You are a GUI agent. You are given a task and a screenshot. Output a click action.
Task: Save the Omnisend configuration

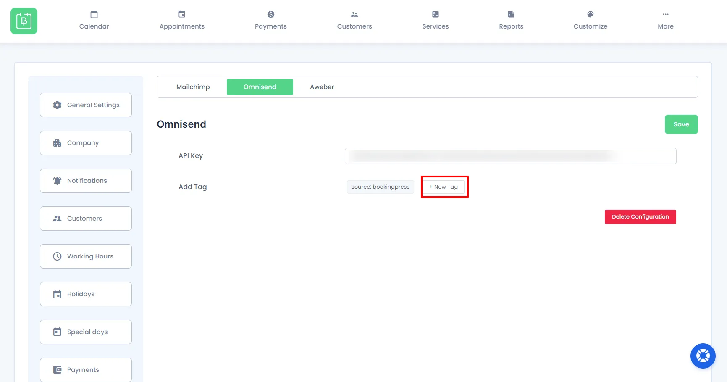coord(681,124)
